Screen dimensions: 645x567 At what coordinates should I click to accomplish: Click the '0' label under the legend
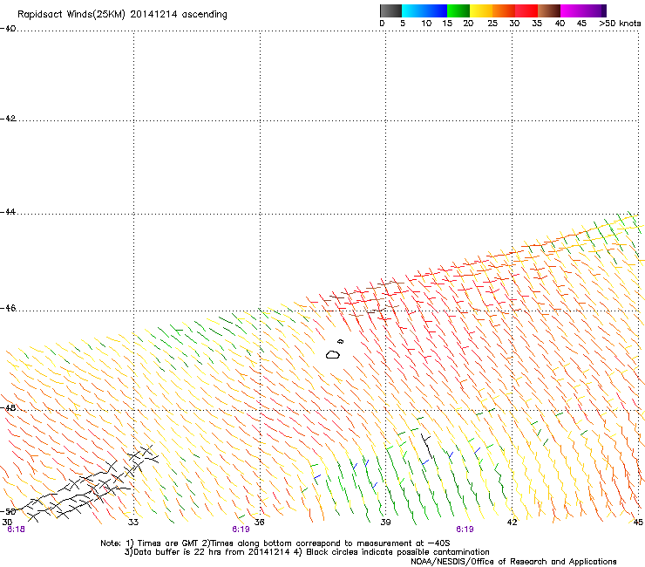tap(382, 24)
